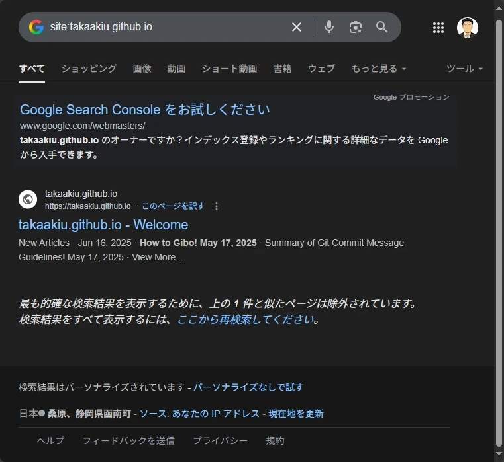504x462 pixels.
Task: Submit search with magnifying glass icon
Action: pos(381,27)
